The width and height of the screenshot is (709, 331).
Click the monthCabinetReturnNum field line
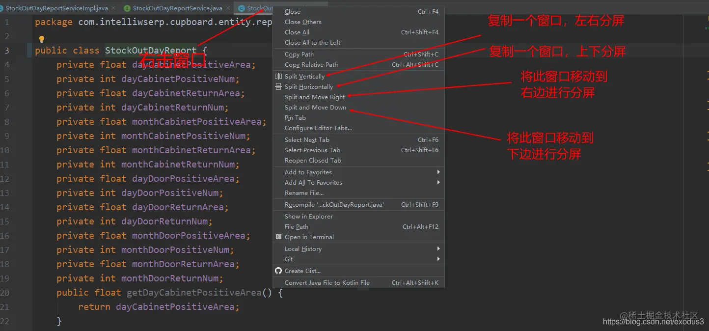(148, 165)
